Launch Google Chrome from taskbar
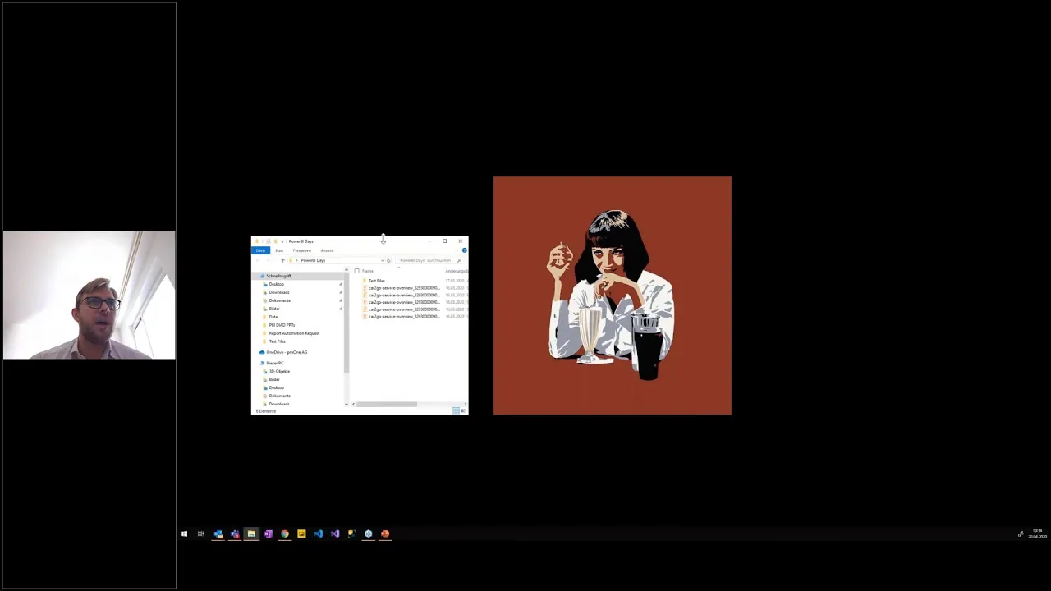Viewport: 1051px width, 591px height. tap(285, 534)
